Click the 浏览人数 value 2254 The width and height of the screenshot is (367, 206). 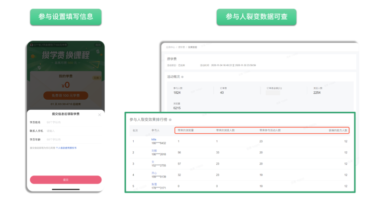(317, 93)
